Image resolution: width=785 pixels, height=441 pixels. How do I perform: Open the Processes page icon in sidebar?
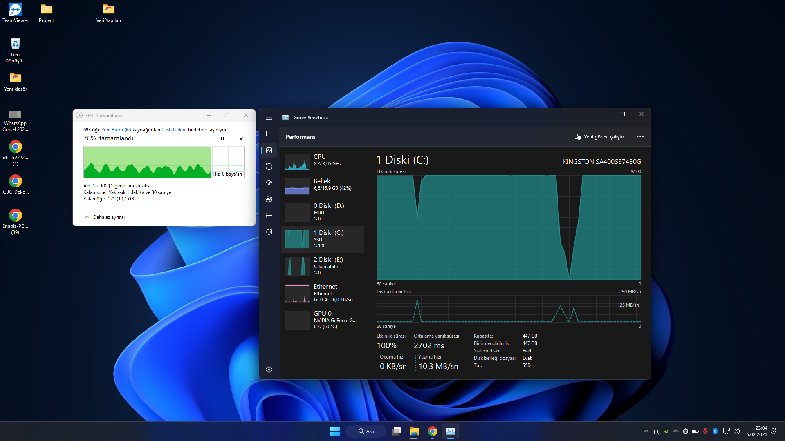pos(269,134)
